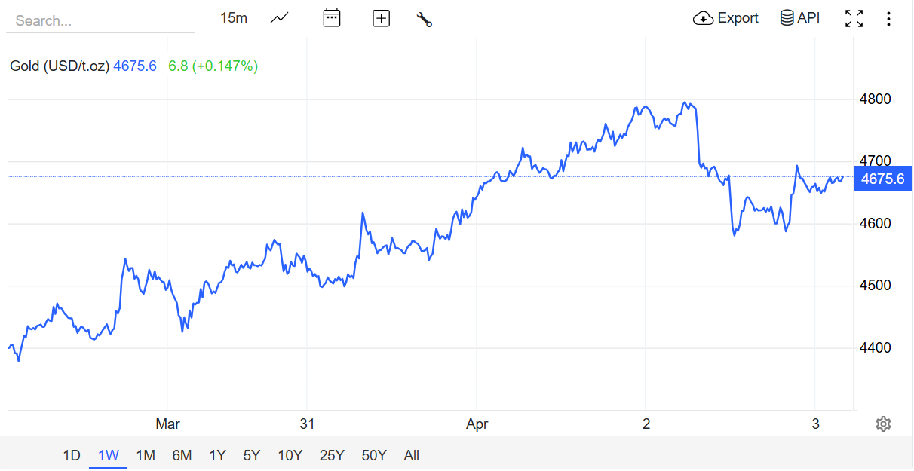Click the plus icon to add comparison

381,18
